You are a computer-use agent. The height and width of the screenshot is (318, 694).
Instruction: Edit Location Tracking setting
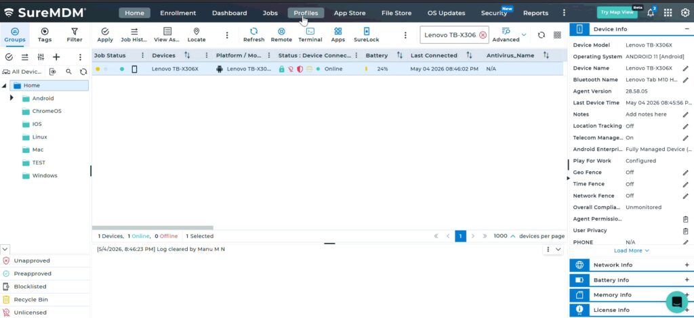point(686,126)
